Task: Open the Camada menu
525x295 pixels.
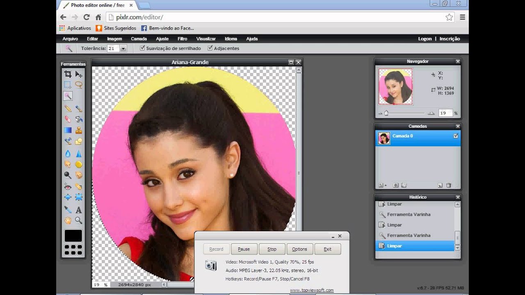Action: (x=139, y=39)
